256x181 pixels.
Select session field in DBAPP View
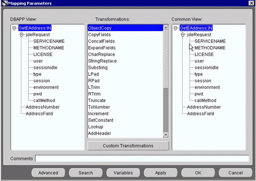(x=42, y=81)
